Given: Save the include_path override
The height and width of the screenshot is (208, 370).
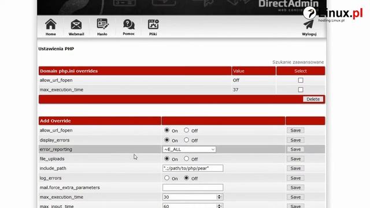Looking at the screenshot, I should (x=295, y=168).
